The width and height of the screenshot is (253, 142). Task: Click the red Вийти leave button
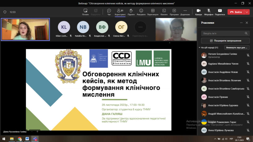(236, 12)
